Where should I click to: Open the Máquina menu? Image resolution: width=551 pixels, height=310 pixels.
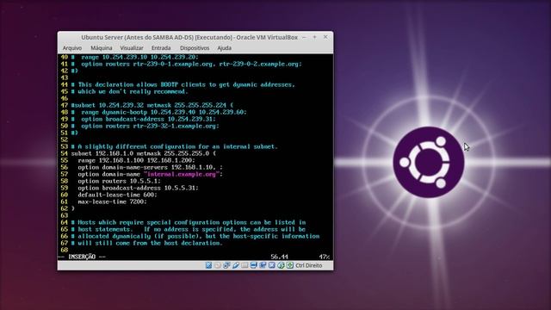pos(102,48)
